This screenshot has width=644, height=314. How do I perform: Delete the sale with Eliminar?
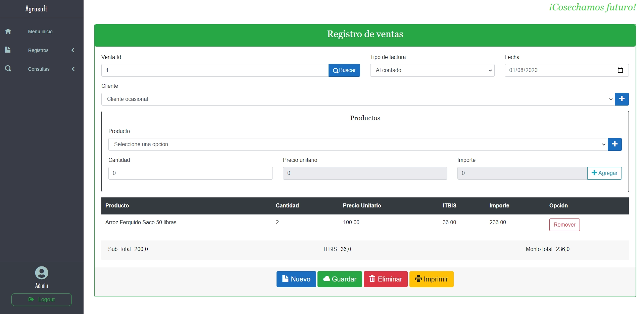(386, 279)
